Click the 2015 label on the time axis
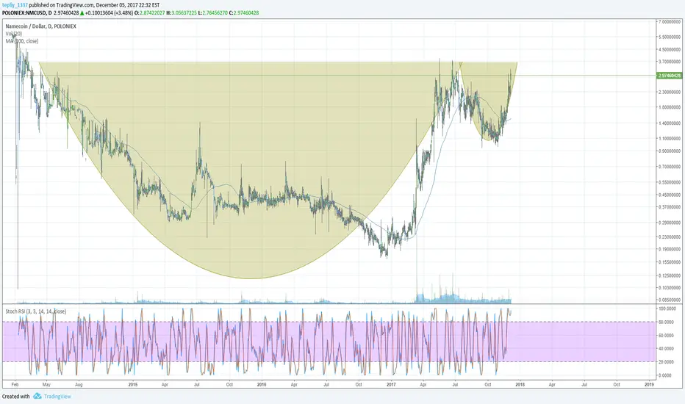The width and height of the screenshot is (685, 404). [x=133, y=385]
